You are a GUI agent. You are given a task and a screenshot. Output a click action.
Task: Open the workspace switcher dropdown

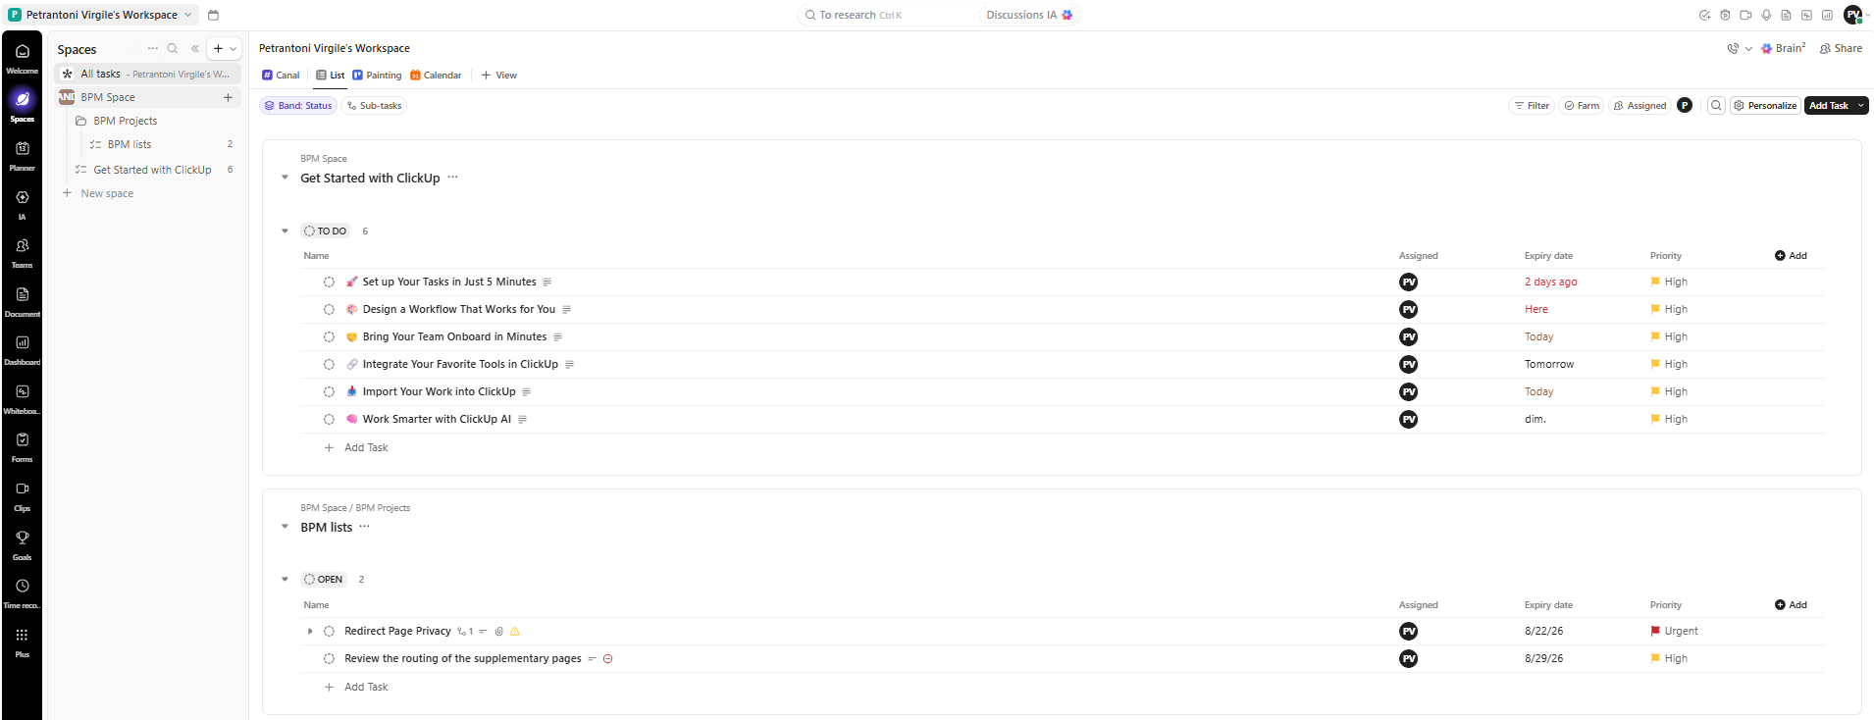tap(102, 15)
